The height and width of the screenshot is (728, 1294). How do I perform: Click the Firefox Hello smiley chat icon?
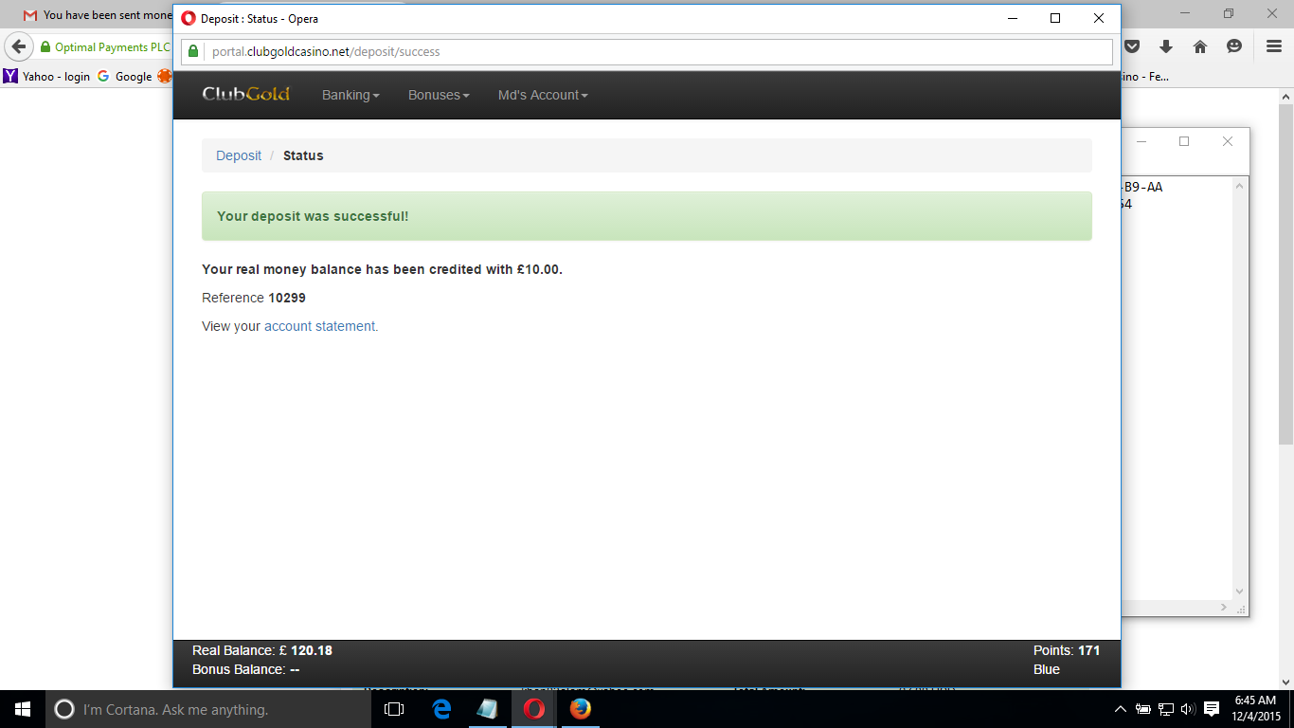click(1234, 46)
